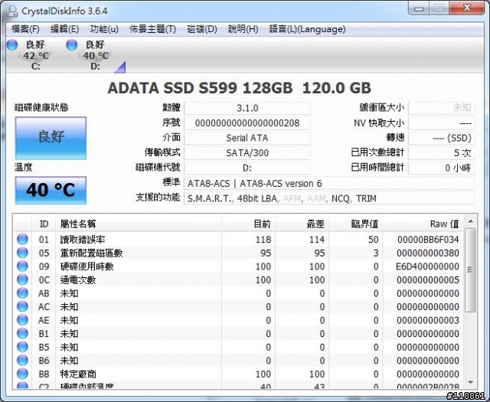Click the 屬性名稱 column header
This screenshot has height=402, width=490.
pos(139,224)
